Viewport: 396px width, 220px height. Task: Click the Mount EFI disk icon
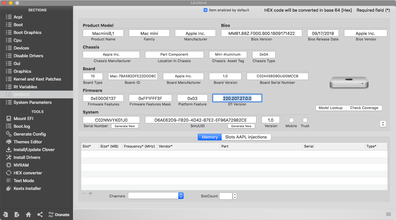8,118
